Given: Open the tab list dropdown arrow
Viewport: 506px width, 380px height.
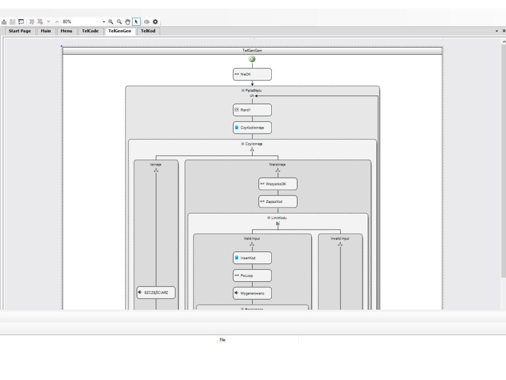Looking at the screenshot, I should click(497, 31).
